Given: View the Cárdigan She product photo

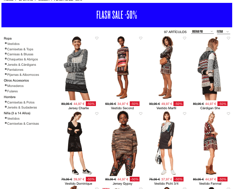Looking at the screenshot, I should click(x=210, y=68).
